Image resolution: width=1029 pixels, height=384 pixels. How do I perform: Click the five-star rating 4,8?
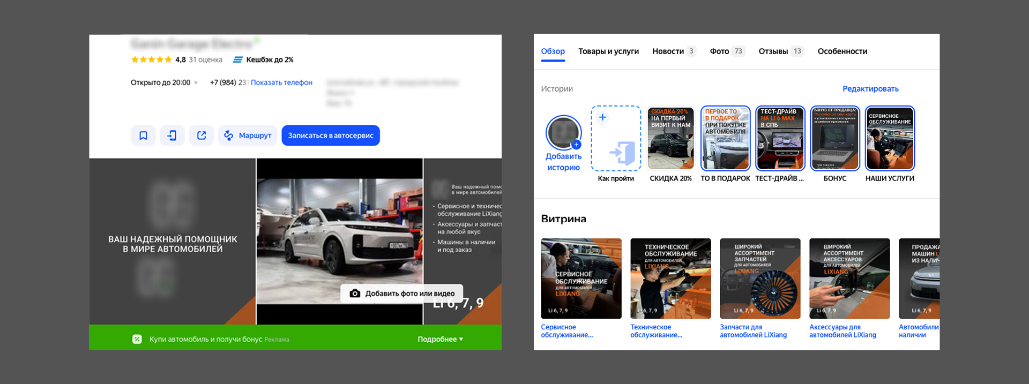152,59
